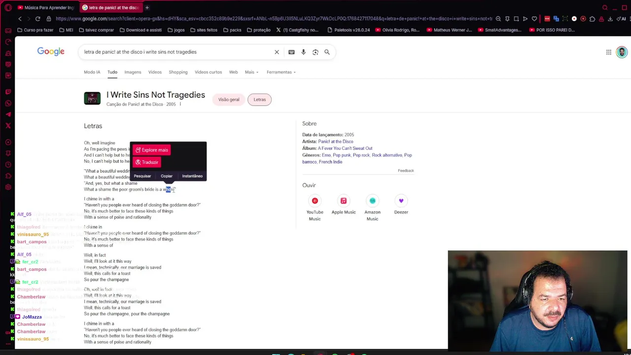Open the Opera menu logo icon
This screenshot has height=355, width=631.
coord(8,7)
